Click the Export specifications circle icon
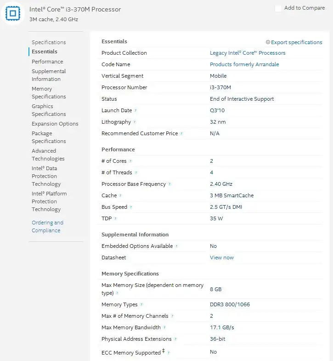The width and height of the screenshot is (333, 361). point(268,42)
